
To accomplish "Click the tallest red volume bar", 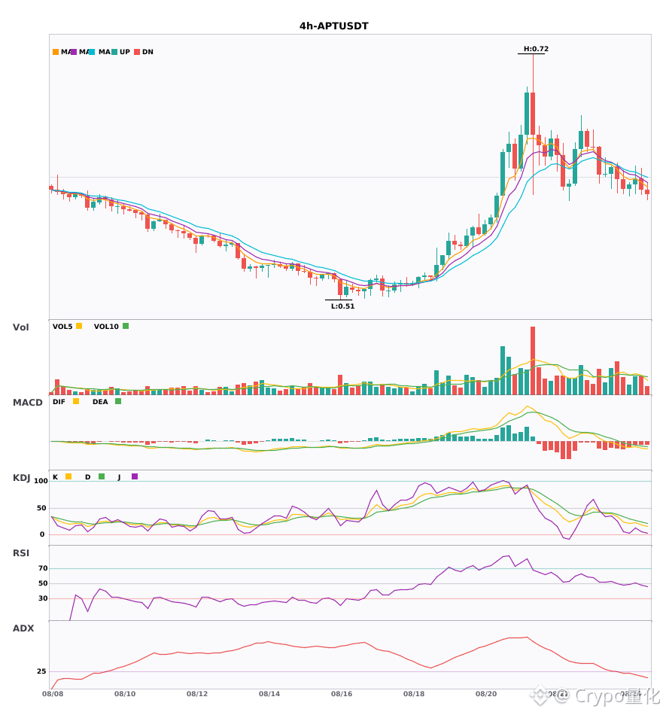I will click(x=533, y=361).
